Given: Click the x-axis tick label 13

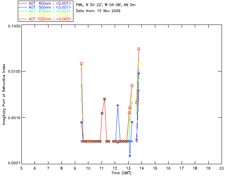Looking at the screenshot, I should 128,168.
